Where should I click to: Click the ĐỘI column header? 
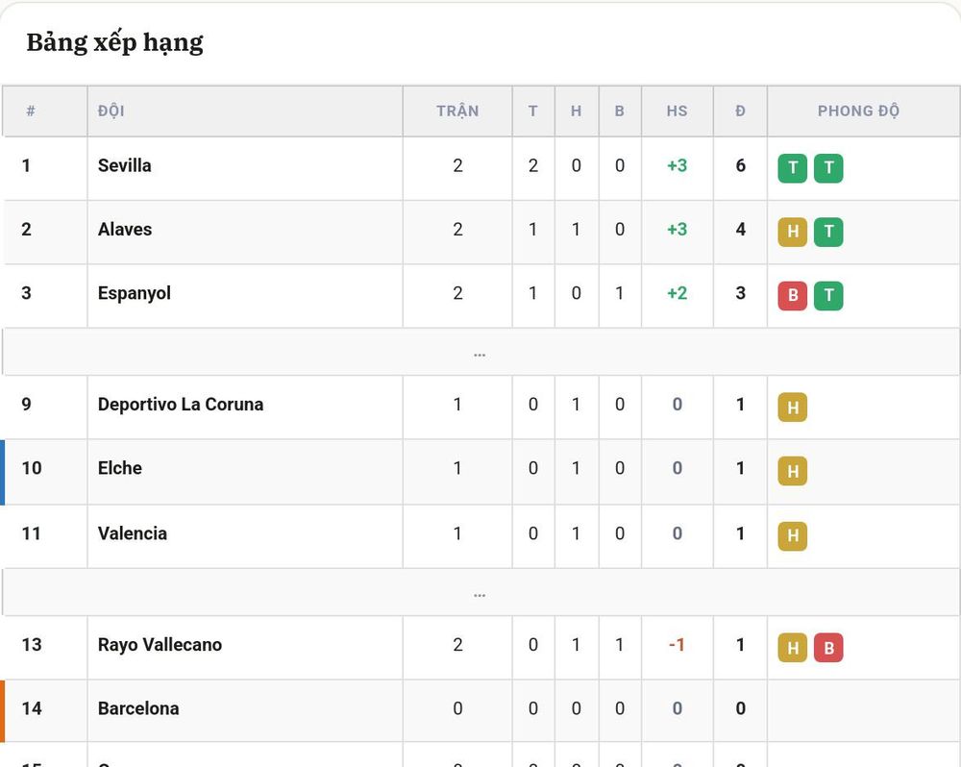tap(111, 111)
